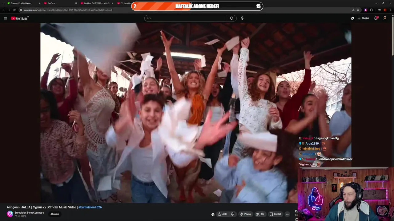394x221 pixels.
Task: Install app icon in address bar
Action: (x=353, y=10)
